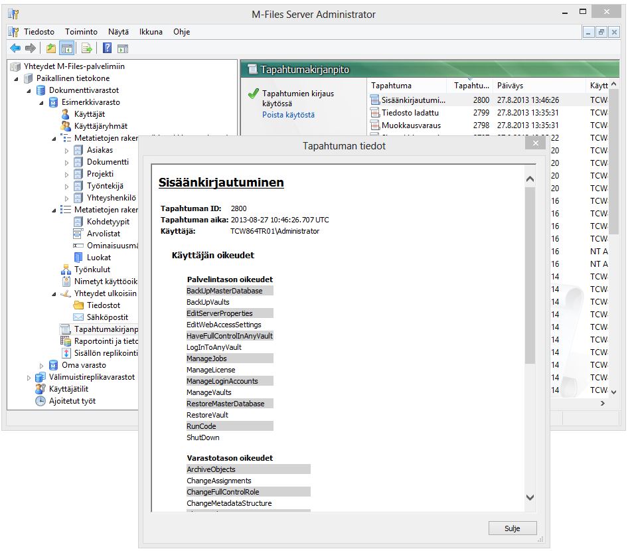Collapse the Dokumenttivarastot tree node

(x=29, y=91)
